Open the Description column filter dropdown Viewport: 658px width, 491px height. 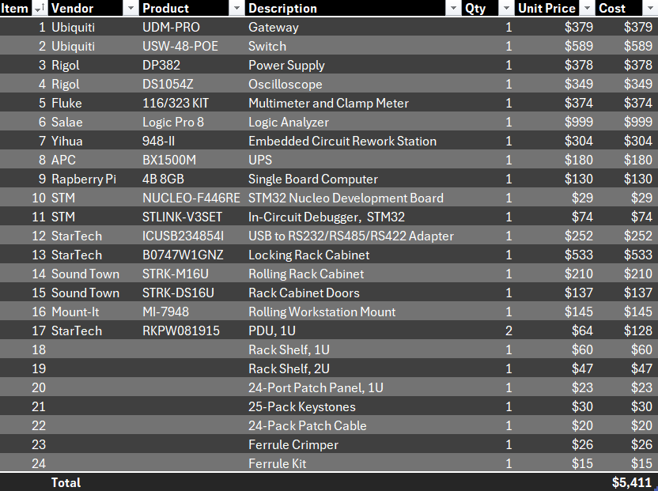(x=453, y=8)
